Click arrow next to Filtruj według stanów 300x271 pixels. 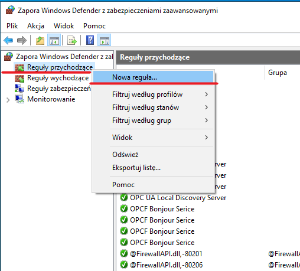point(206,107)
